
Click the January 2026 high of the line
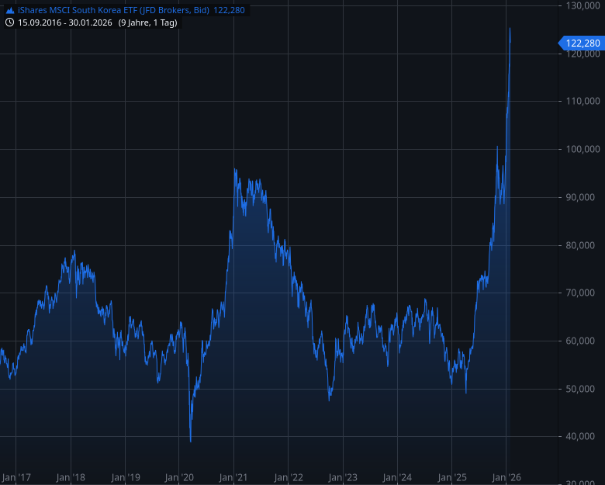click(x=510, y=29)
